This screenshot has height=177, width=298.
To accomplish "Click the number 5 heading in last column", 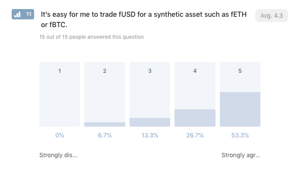I will (240, 71).
